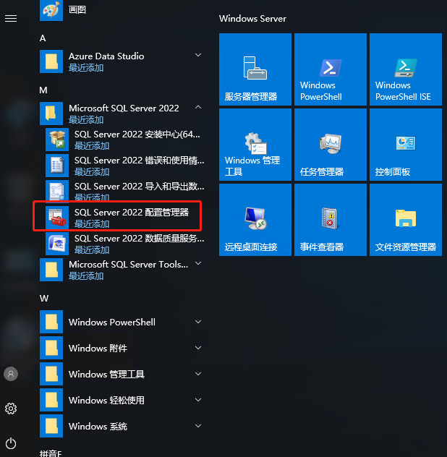Open SQL Server 2022 安装中心 icon
Viewport: 447px width, 457px height.
coord(57,140)
